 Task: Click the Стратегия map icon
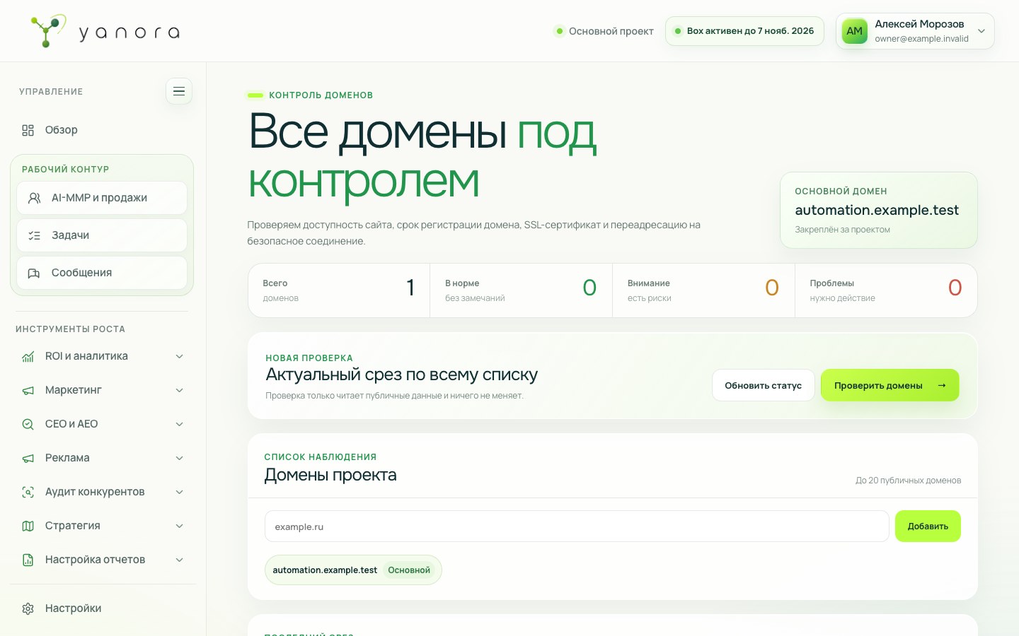(x=28, y=526)
